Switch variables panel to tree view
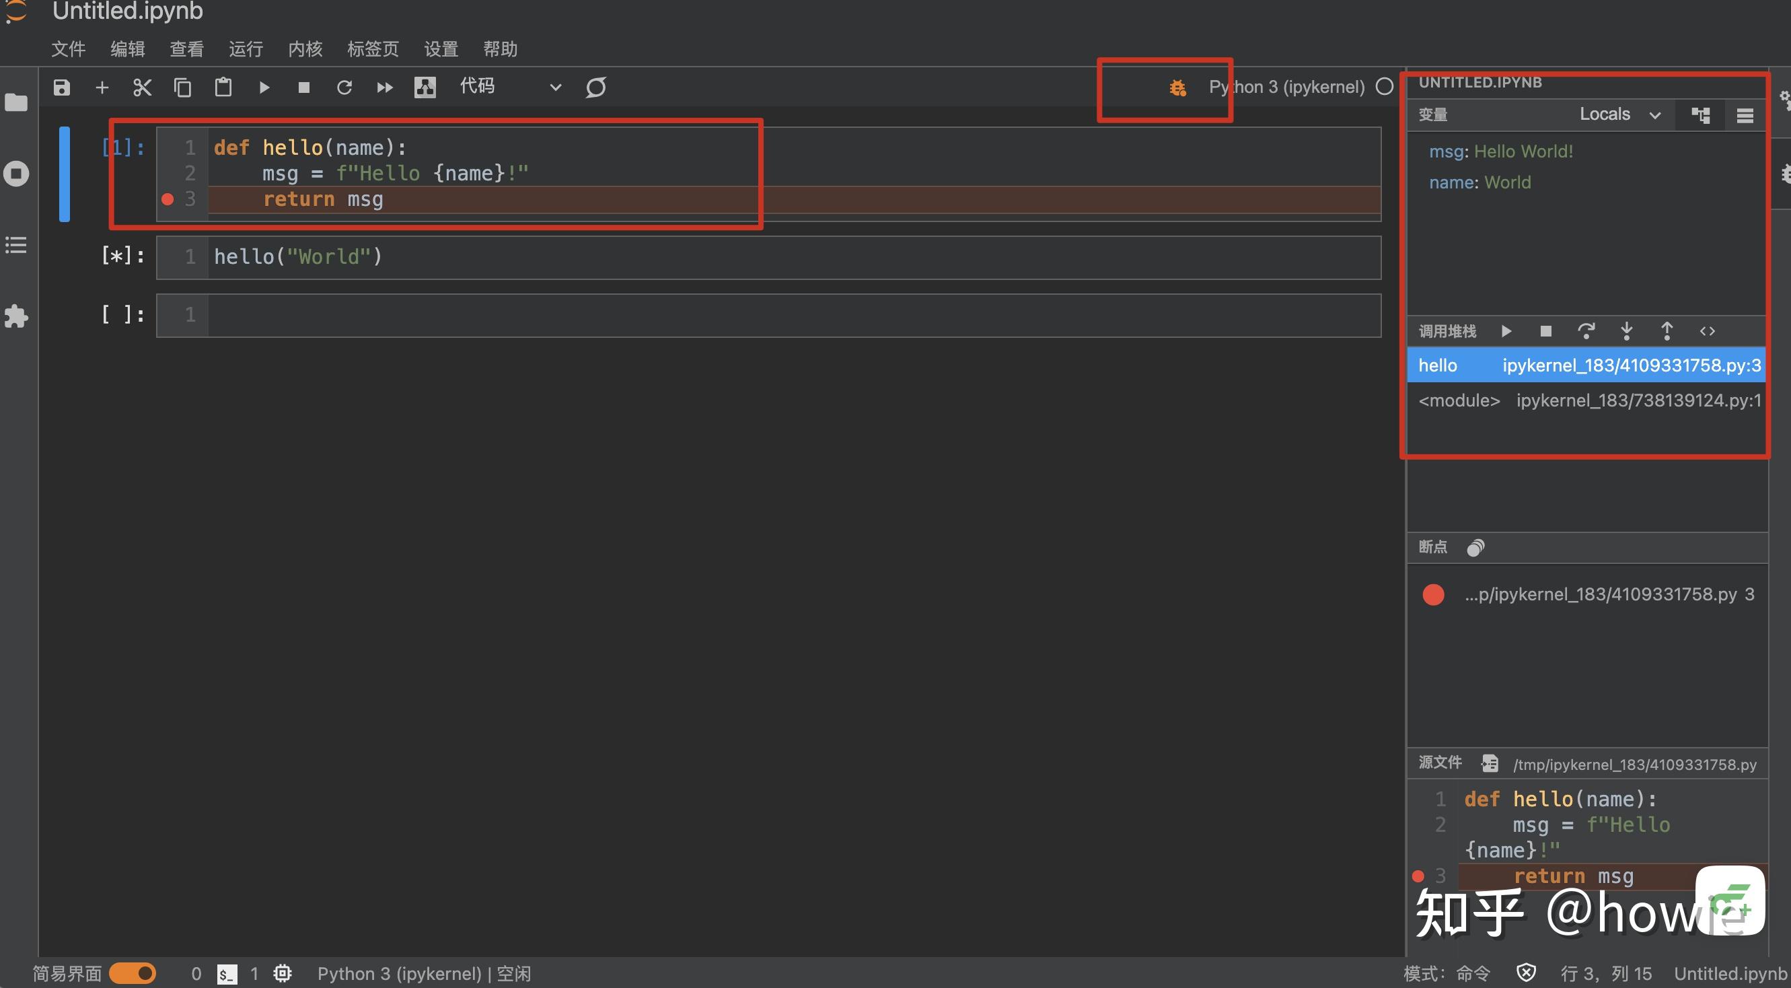Screen dimensions: 1791x988 [1701, 115]
